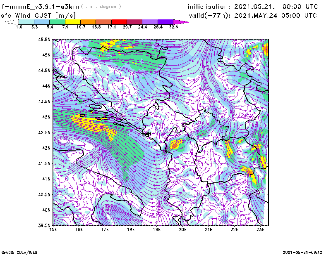
Task: Click the 44.5N latitude label
Action: [x=44, y=71]
